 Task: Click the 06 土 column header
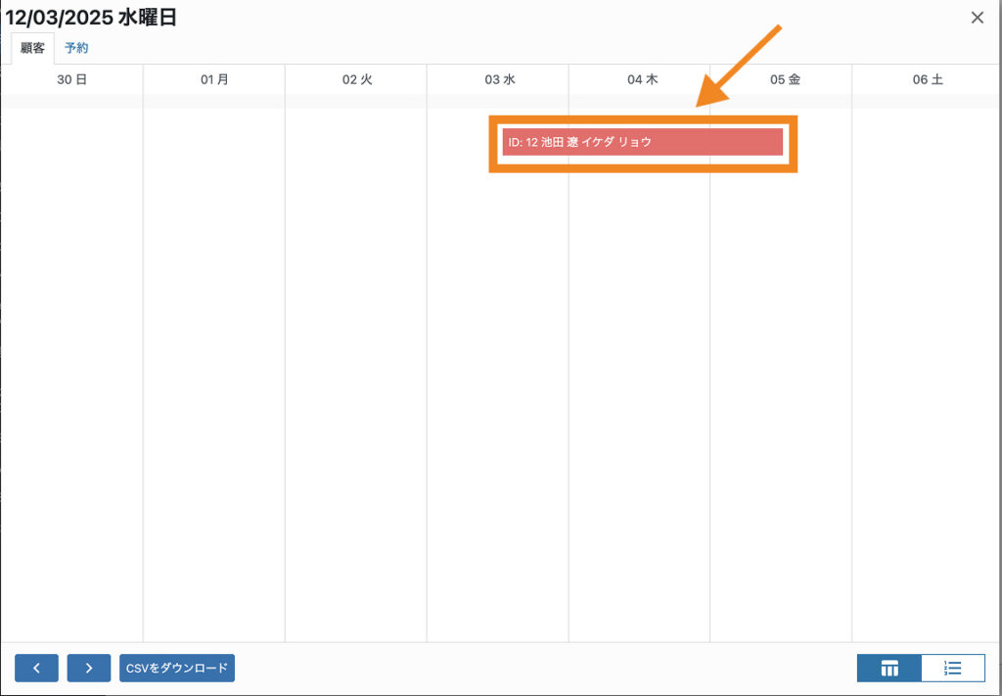pyautogui.click(x=927, y=80)
